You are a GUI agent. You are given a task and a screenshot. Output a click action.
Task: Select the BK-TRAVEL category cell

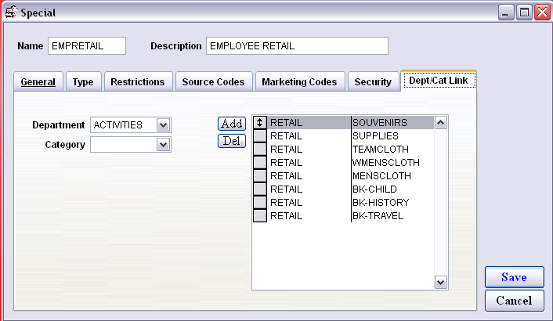tap(392, 215)
